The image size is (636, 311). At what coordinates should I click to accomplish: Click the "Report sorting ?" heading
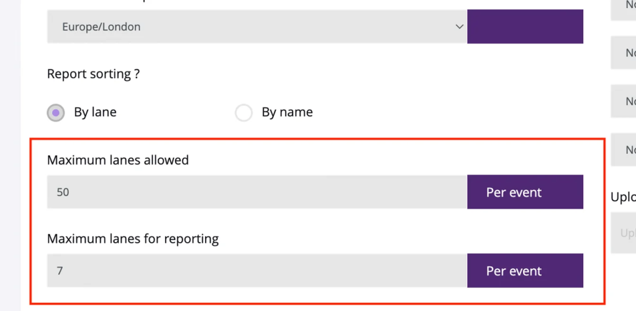click(93, 74)
